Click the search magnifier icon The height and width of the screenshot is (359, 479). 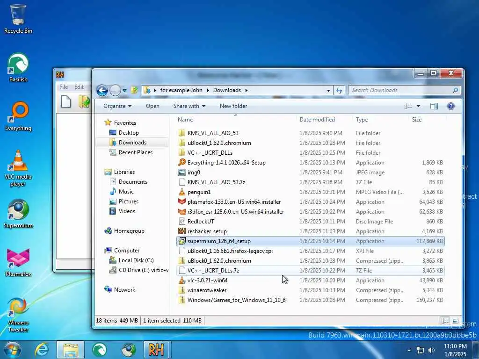455,90
